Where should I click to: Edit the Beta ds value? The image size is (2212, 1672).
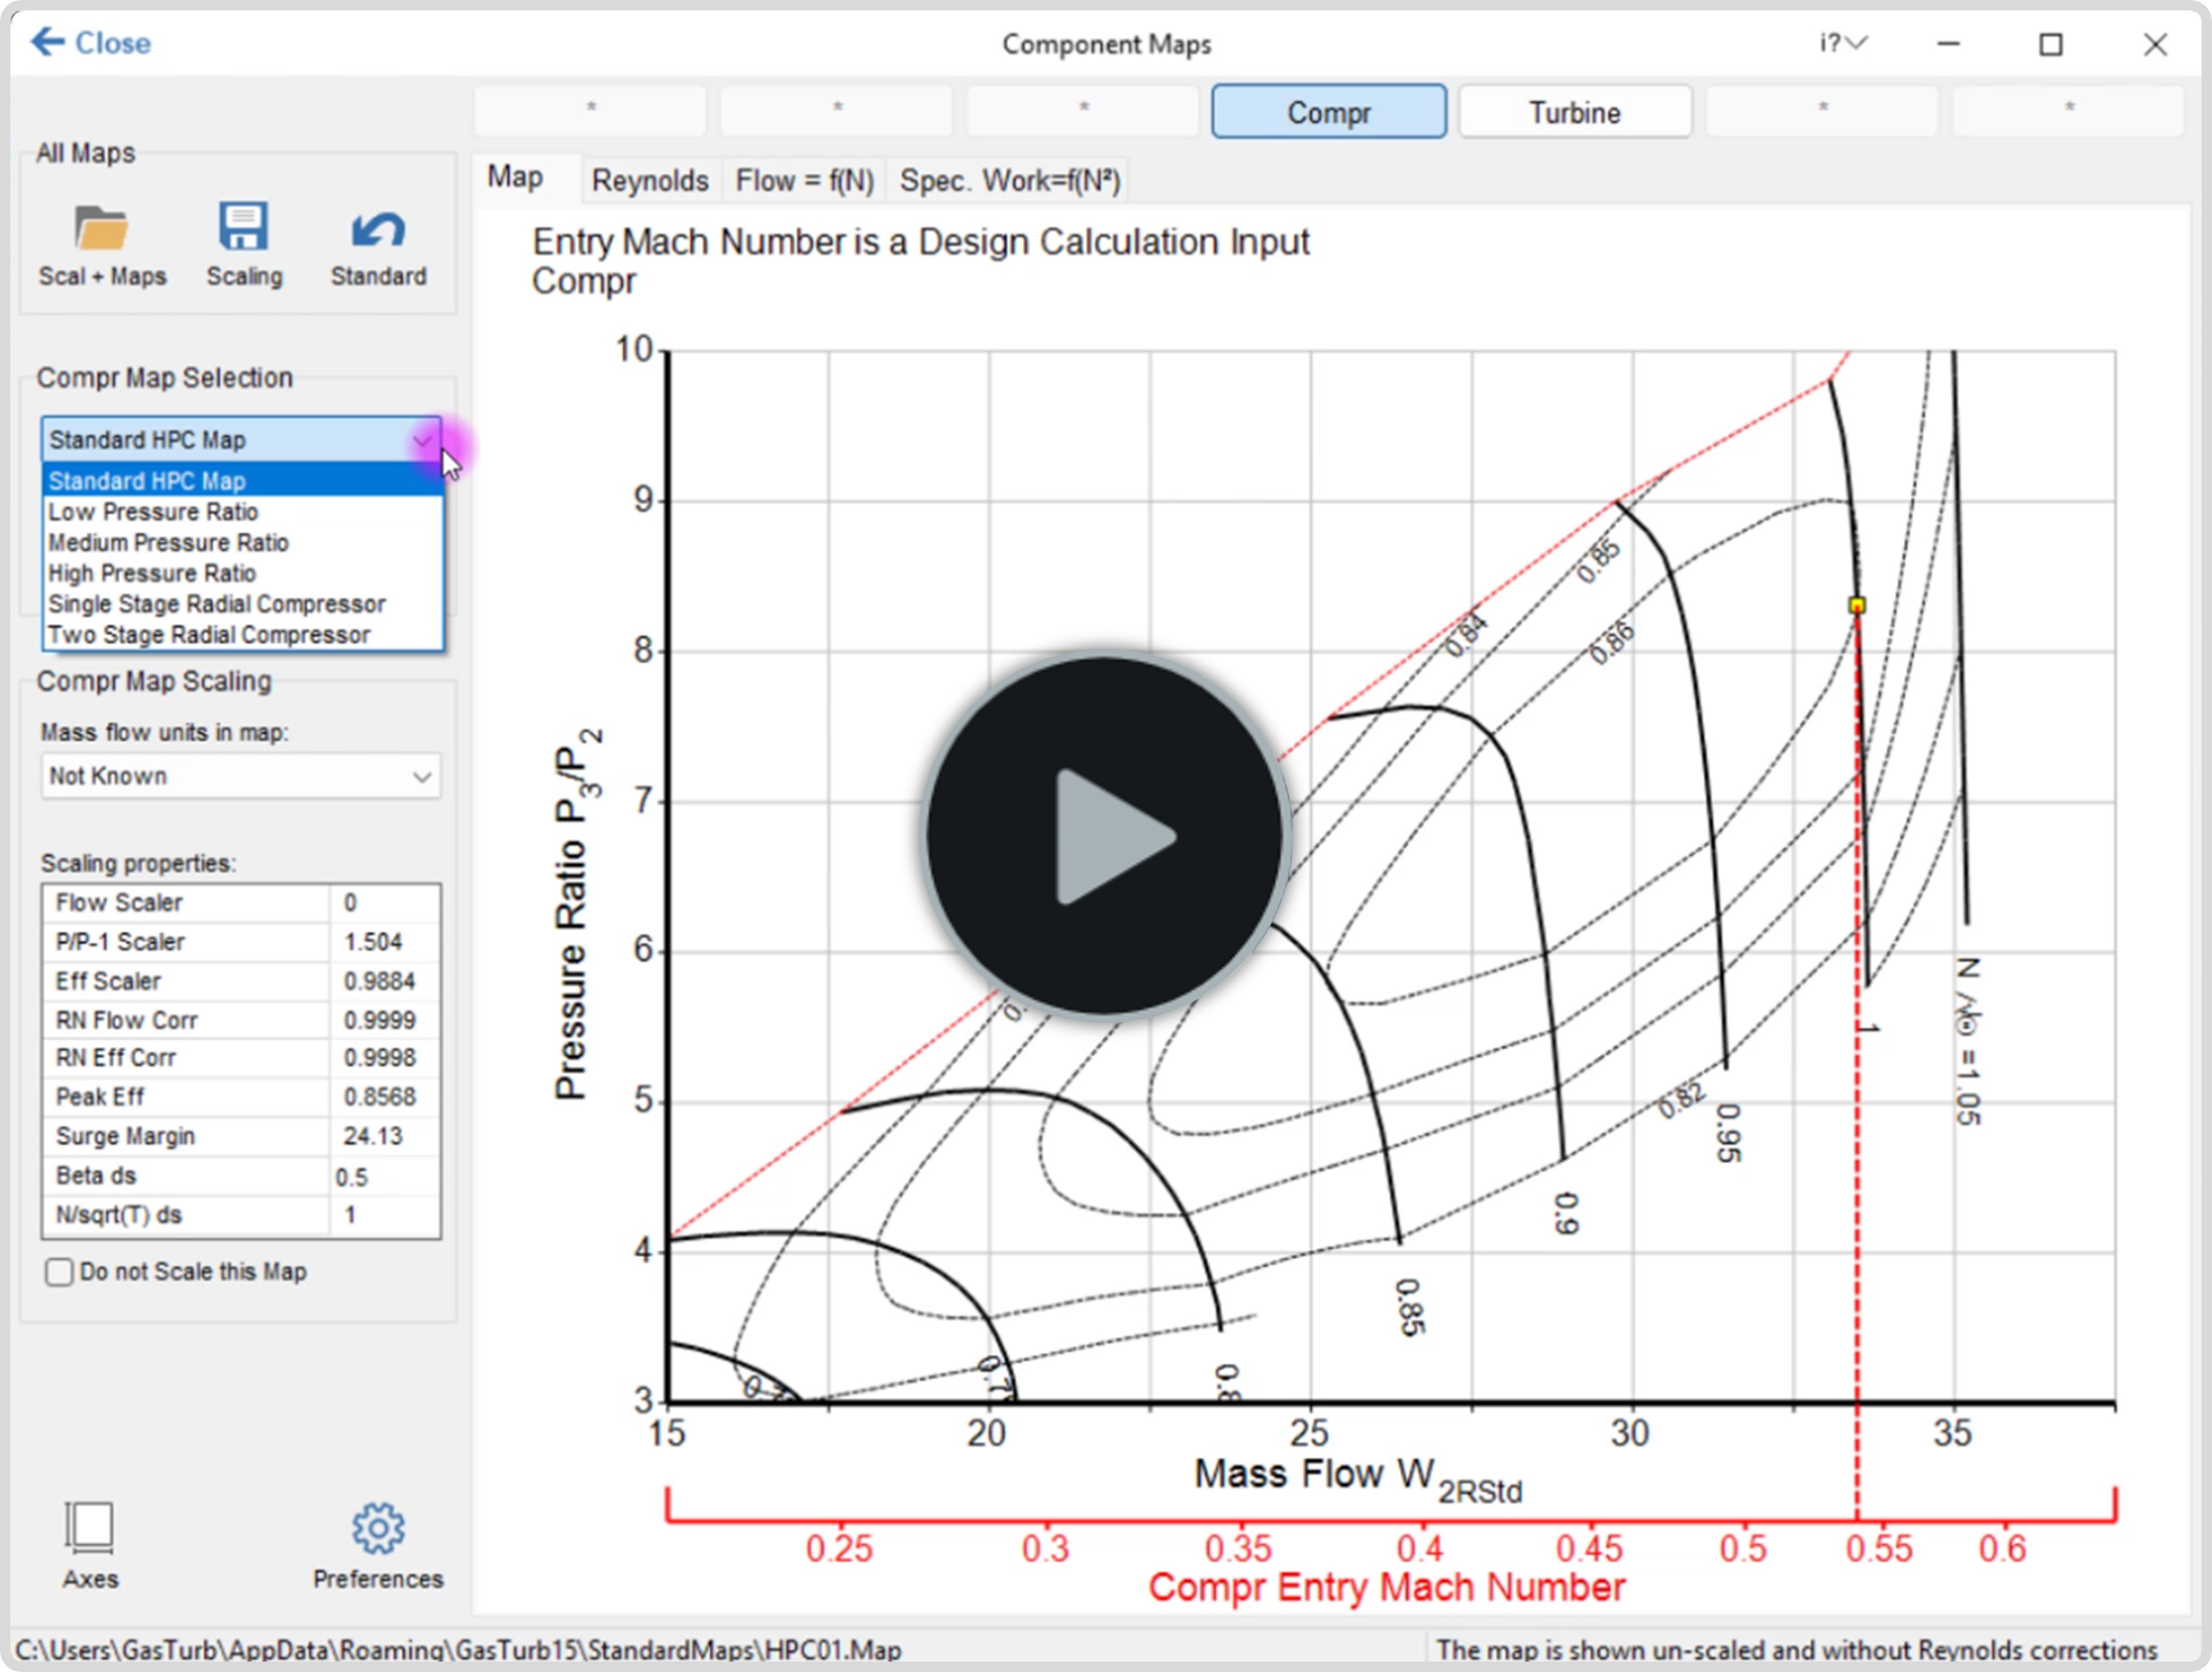click(x=384, y=1176)
